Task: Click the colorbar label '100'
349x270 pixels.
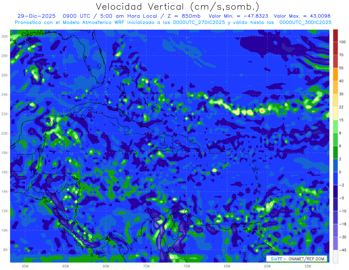Action: pyautogui.click(x=343, y=42)
